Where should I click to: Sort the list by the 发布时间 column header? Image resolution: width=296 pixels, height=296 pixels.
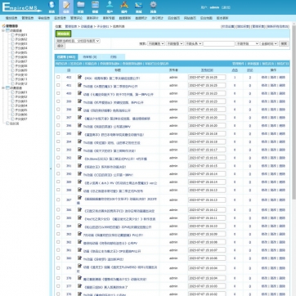click(207, 70)
